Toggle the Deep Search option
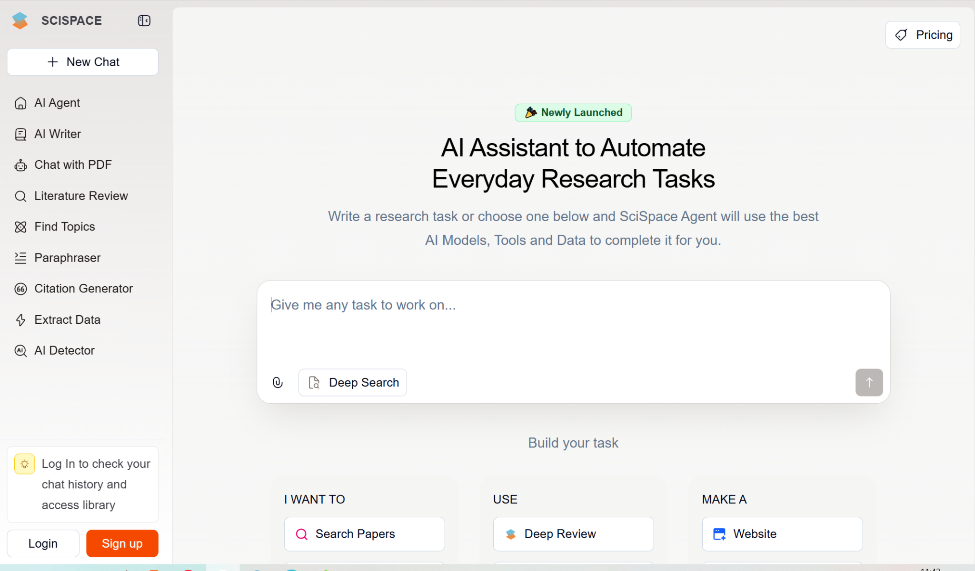 point(353,382)
